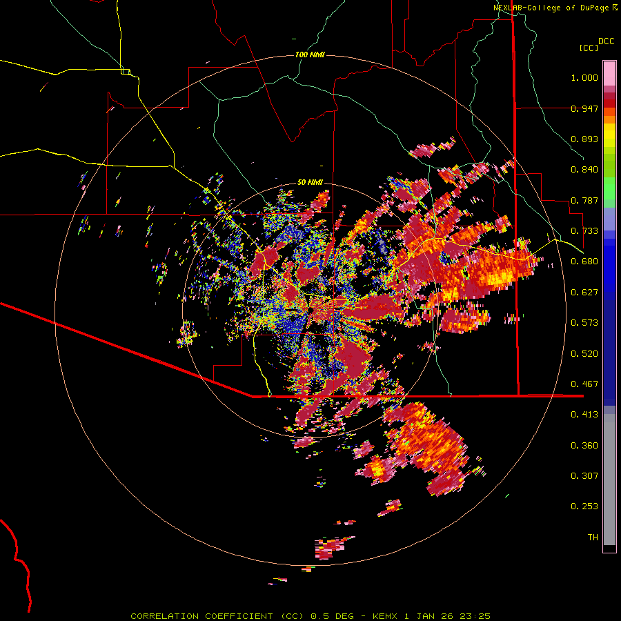Click the 0.520 scale value
The image size is (621, 621).
[x=584, y=354]
